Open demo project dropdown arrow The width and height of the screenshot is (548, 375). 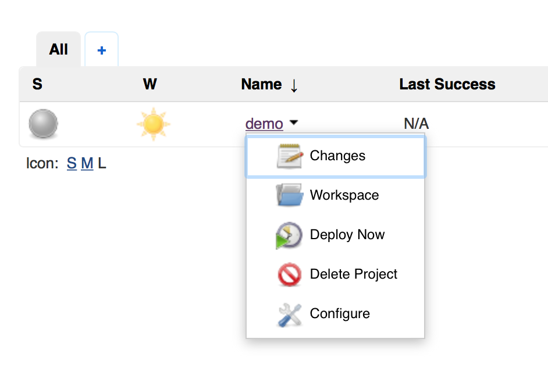coord(294,122)
